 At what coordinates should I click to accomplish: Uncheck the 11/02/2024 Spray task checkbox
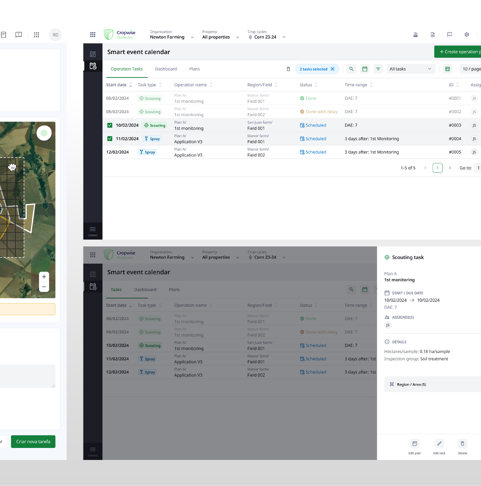click(110, 139)
